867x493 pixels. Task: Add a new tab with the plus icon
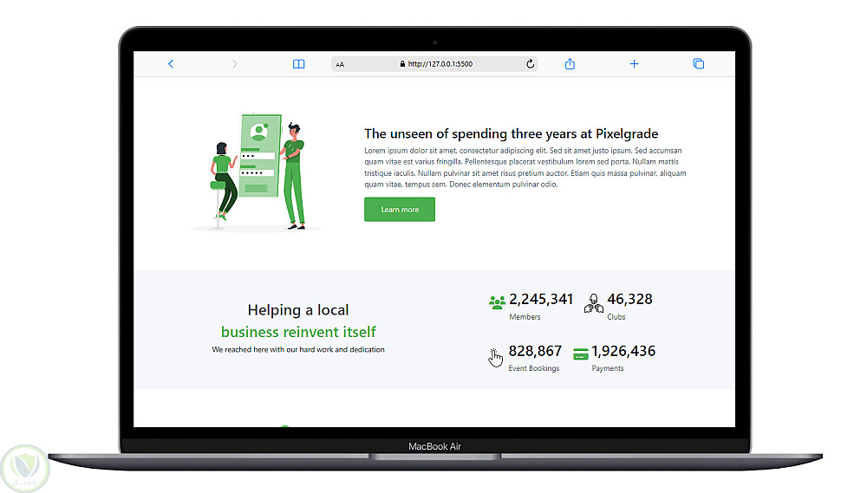[635, 64]
